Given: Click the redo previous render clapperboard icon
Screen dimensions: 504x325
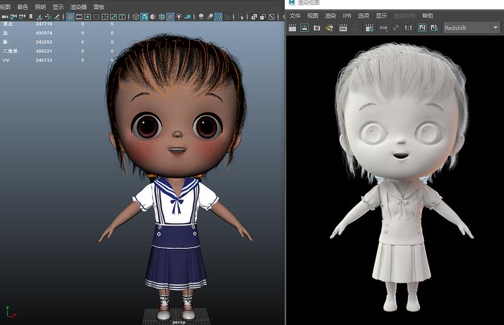Looking at the screenshot, I should [x=293, y=28].
